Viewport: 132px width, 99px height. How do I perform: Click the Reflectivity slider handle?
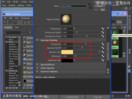point(76,56)
